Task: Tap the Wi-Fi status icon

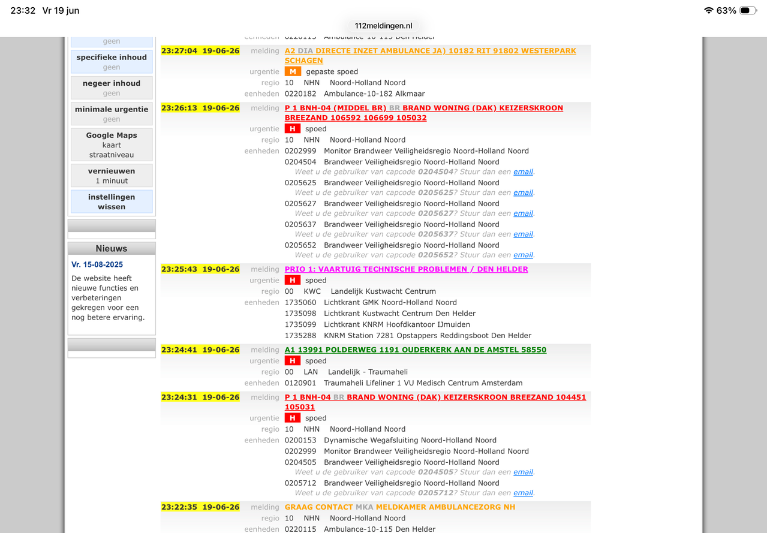Action: click(x=709, y=11)
